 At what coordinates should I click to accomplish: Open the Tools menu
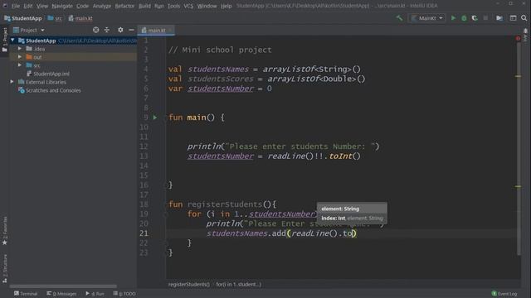click(173, 6)
